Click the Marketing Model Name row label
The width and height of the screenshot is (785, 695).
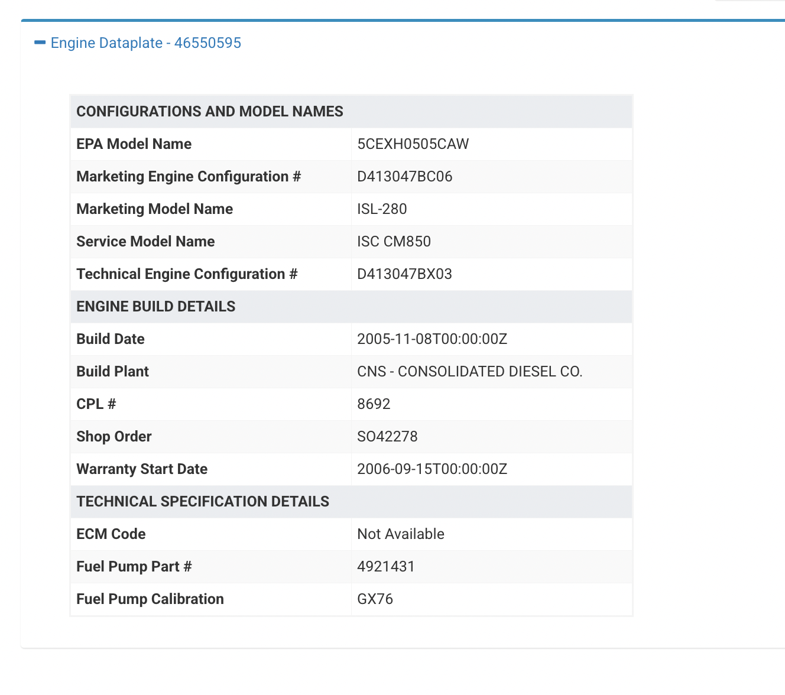(154, 209)
